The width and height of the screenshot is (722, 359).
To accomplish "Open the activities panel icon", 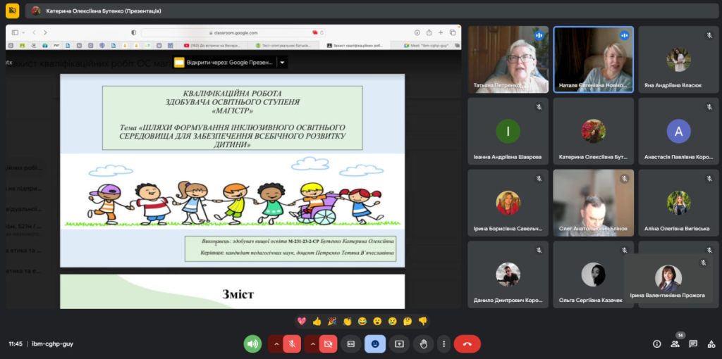I will 711,344.
